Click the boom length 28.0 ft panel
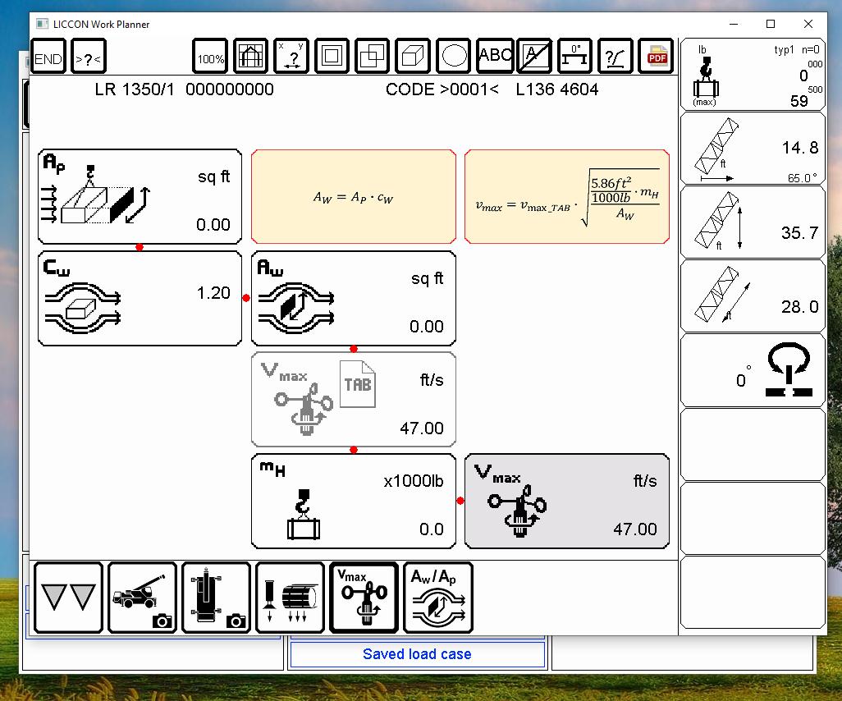This screenshot has height=701, width=842. point(753,296)
